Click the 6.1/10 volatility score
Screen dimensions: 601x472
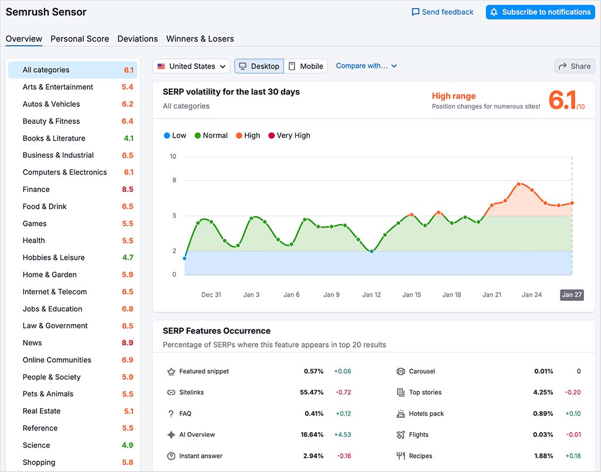(x=566, y=100)
